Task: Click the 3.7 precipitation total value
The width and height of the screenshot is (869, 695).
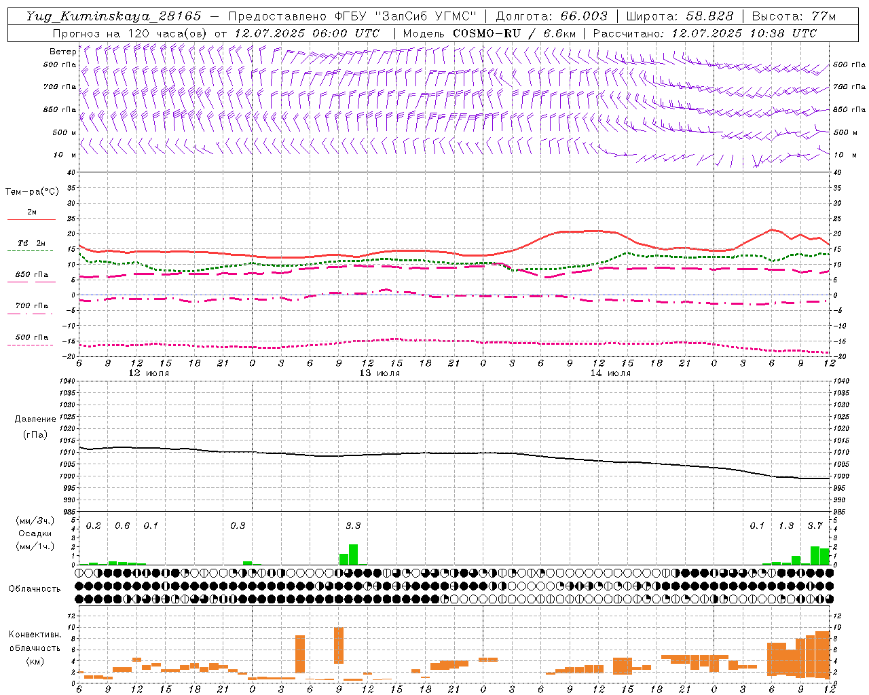Action: [x=815, y=526]
